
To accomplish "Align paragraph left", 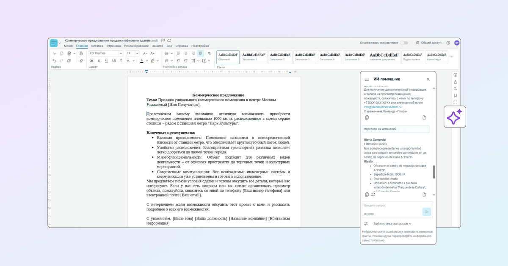I will [x=179, y=54].
